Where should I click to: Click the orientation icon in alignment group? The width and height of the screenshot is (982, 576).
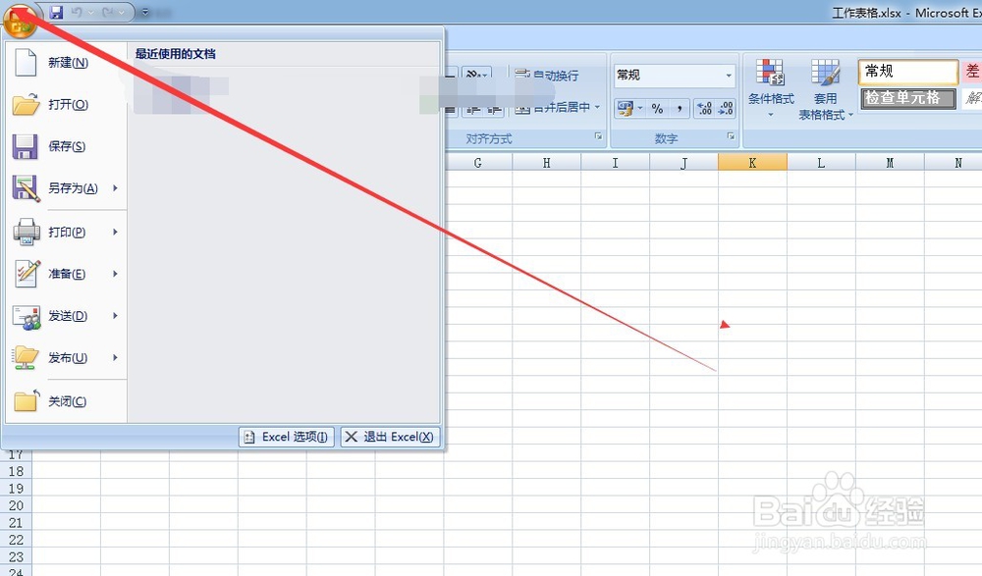[x=476, y=75]
